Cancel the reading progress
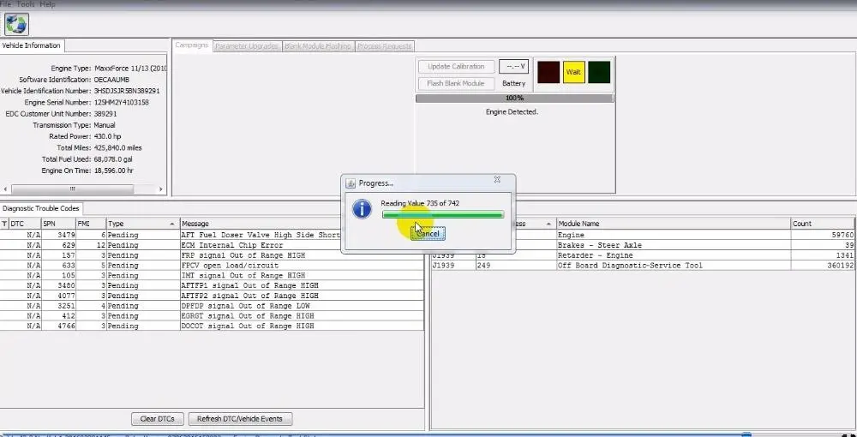 coord(428,234)
